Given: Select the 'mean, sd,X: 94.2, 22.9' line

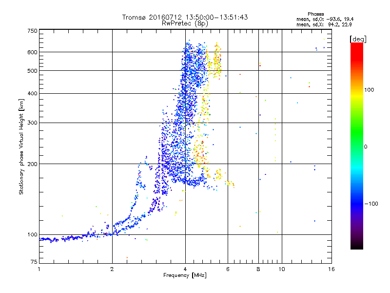Looking at the screenshot, I should tap(324, 25).
